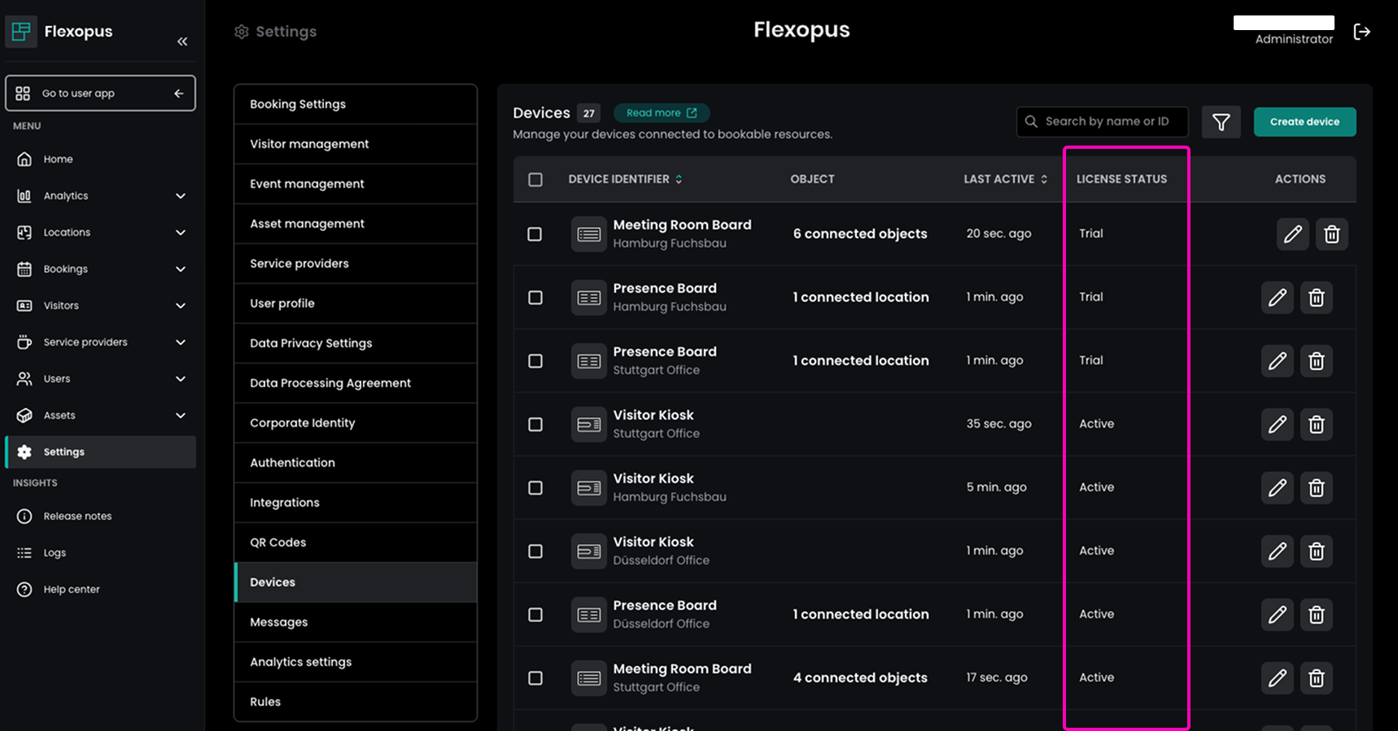Viewport: 1398px width, 731px height.
Task: Expand the Service providers sidebar chevron
Action: point(181,342)
